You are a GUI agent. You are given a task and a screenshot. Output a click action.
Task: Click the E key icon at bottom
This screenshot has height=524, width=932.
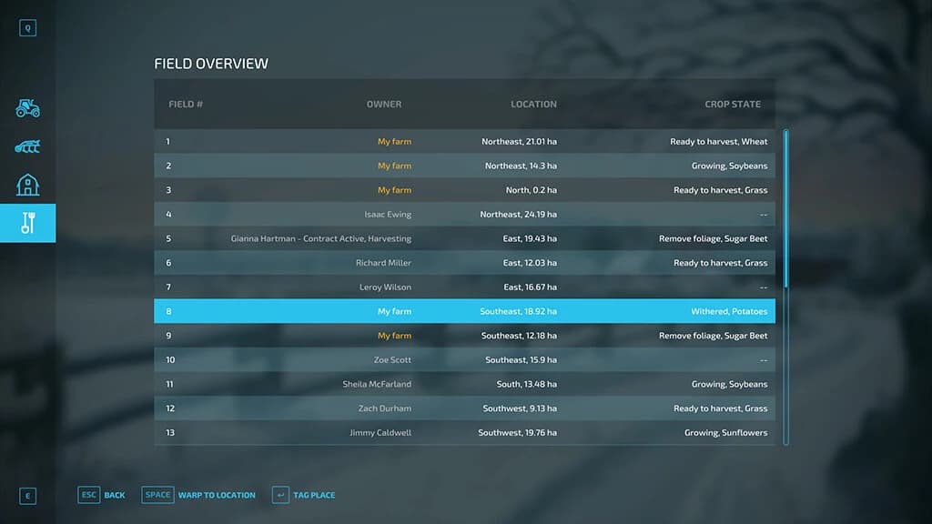[27, 496]
